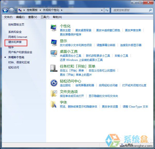This screenshot has width=155, height=149.
Task: Expand the arrow after 外观和个性化 in breadcrumb
Action: pos(62,10)
